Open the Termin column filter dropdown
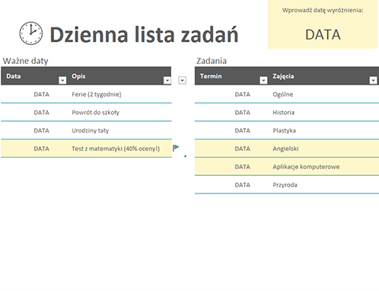Viewport: 379px width, 291px height. pyautogui.click(x=263, y=81)
